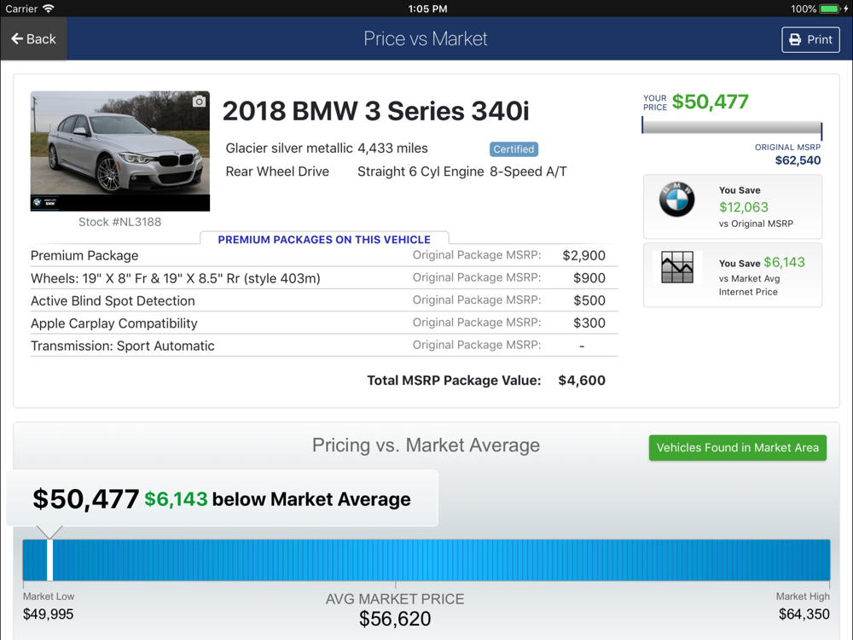Tap battery icon in status bar
Screen dimensions: 853x640
[x=830, y=9]
